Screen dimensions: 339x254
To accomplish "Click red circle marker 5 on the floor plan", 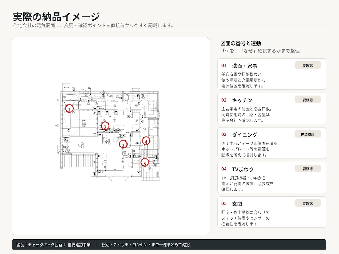I will click(144, 162).
